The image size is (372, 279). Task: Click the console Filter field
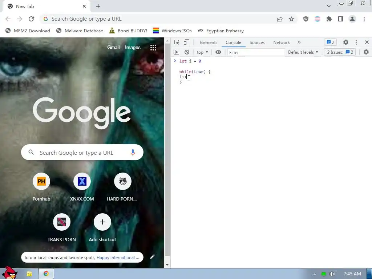point(256,52)
